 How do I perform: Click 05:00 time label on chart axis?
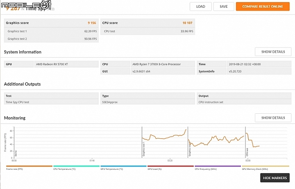[x=248, y=161]
